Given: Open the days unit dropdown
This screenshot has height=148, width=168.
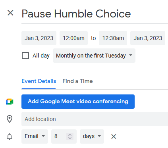Looking at the screenshot, I should pos(92,136).
